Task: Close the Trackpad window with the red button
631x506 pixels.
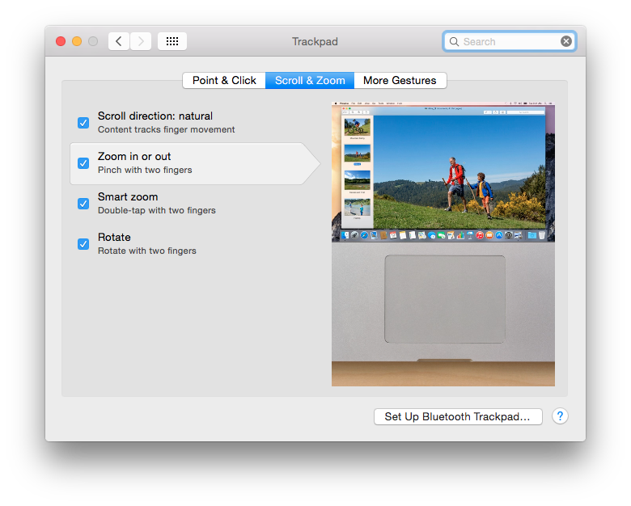Action: pyautogui.click(x=61, y=41)
